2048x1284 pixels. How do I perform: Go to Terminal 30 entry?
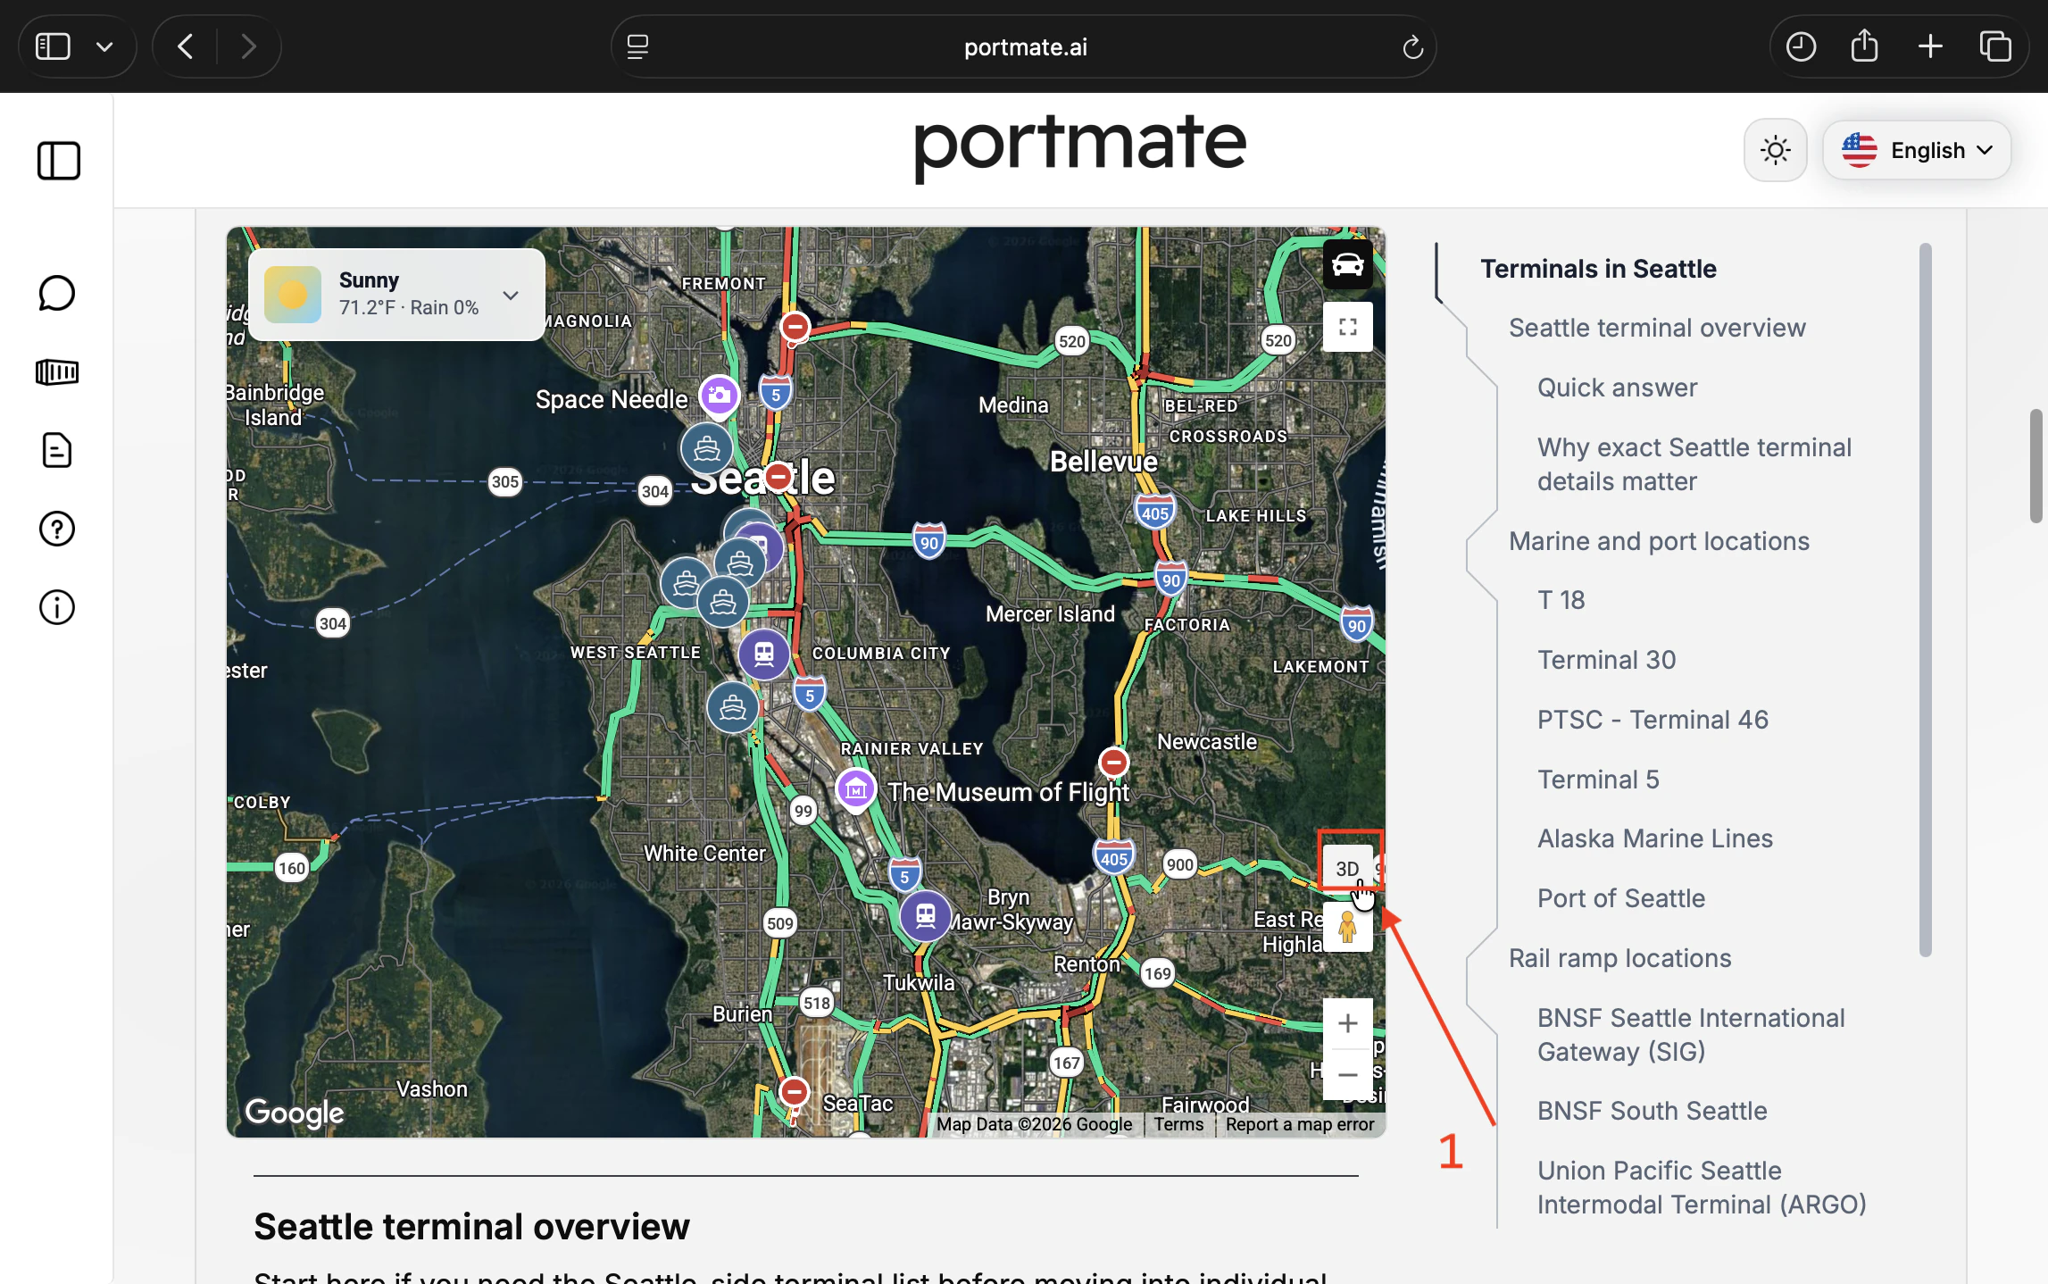click(x=1606, y=660)
